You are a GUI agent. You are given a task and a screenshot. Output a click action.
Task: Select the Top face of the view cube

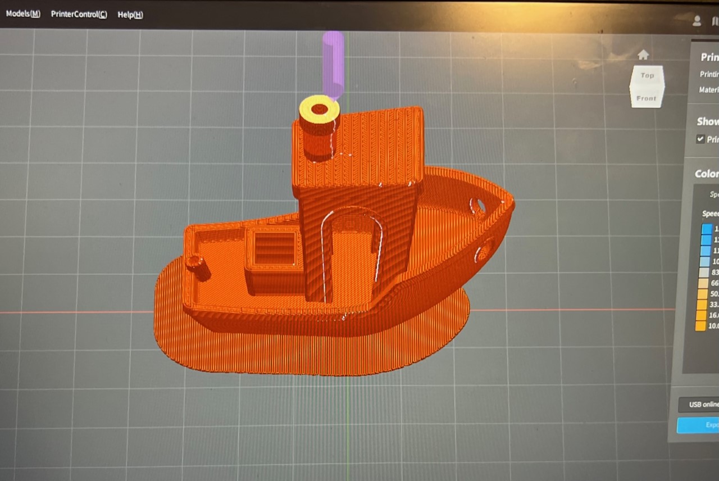647,75
